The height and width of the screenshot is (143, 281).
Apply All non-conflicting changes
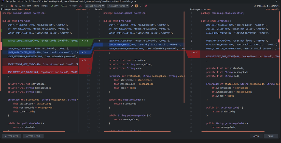point(64,6)
